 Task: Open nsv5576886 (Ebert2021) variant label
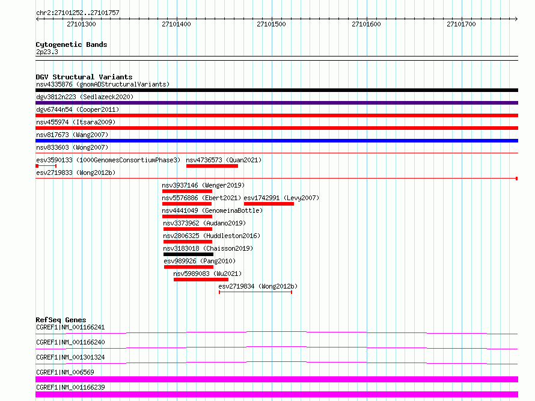click(201, 198)
